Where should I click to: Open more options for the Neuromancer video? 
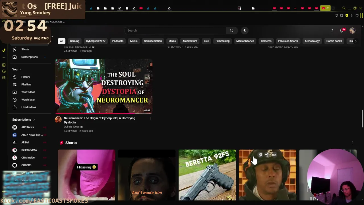pyautogui.click(x=151, y=118)
